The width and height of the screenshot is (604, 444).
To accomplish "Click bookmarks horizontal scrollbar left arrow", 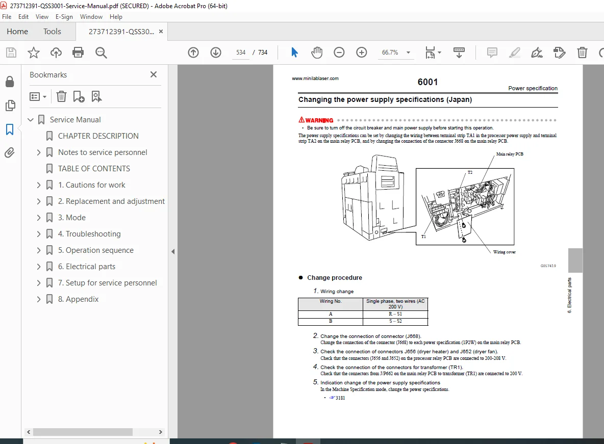I will (29, 432).
